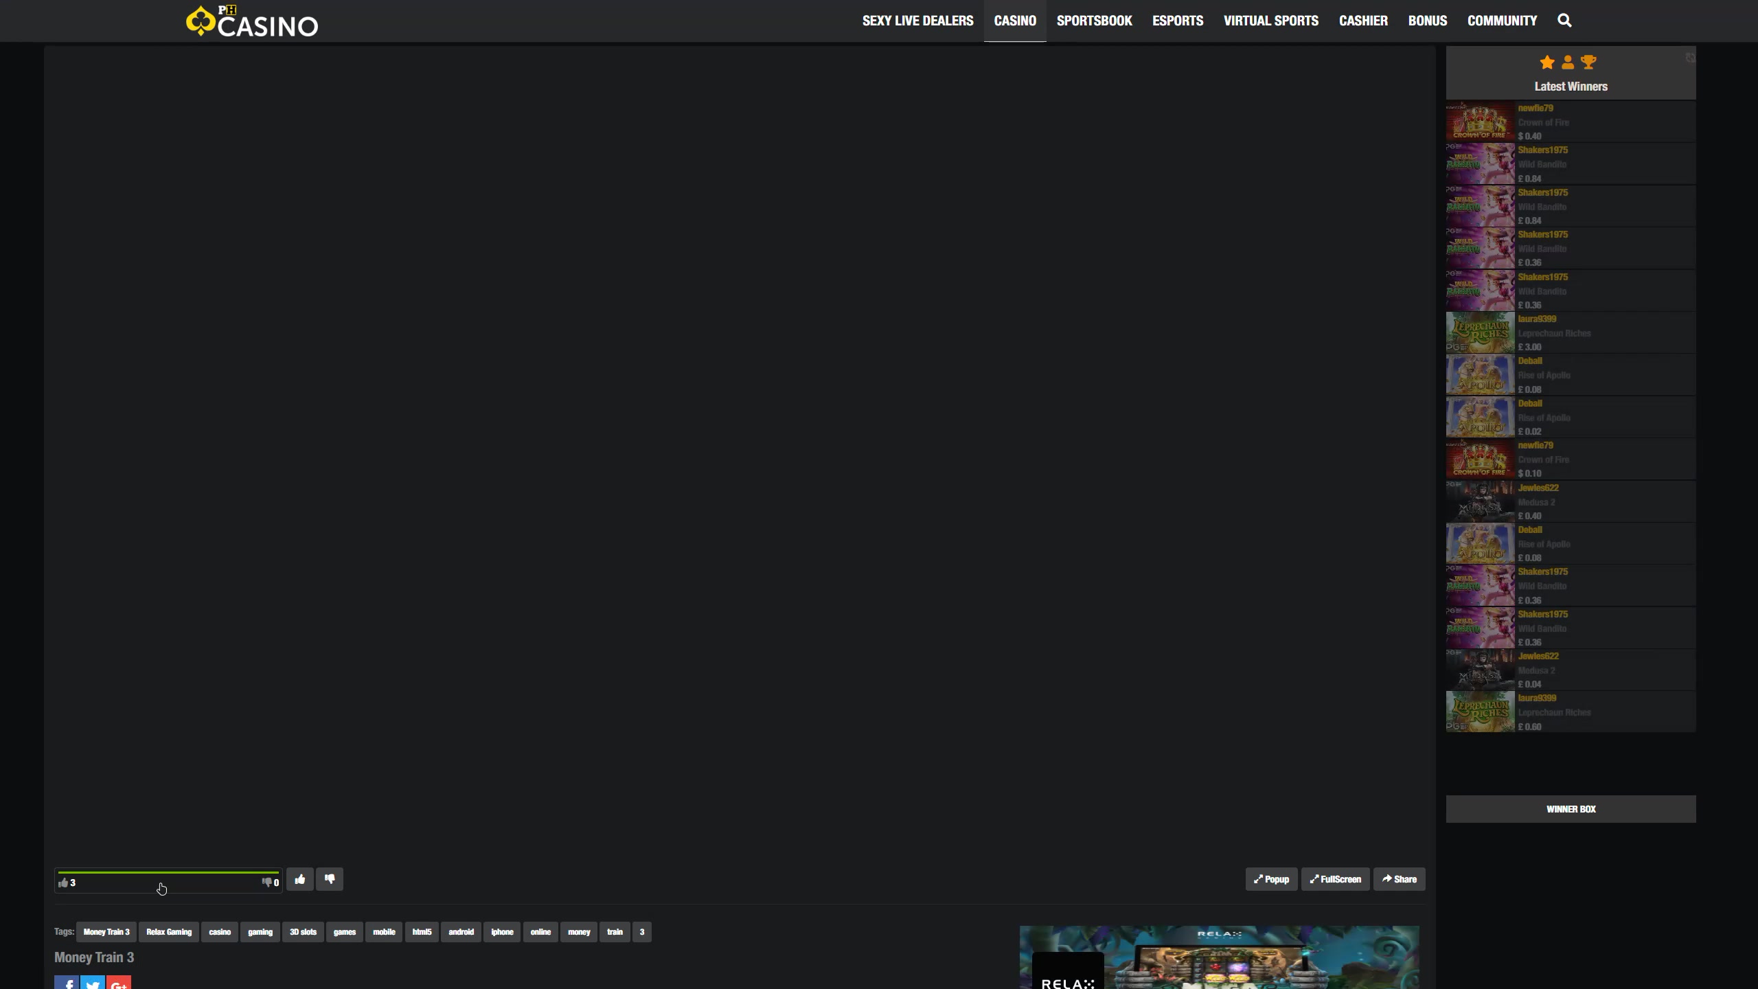
Task: Click the thumbs-down vote button
Action: (x=330, y=879)
